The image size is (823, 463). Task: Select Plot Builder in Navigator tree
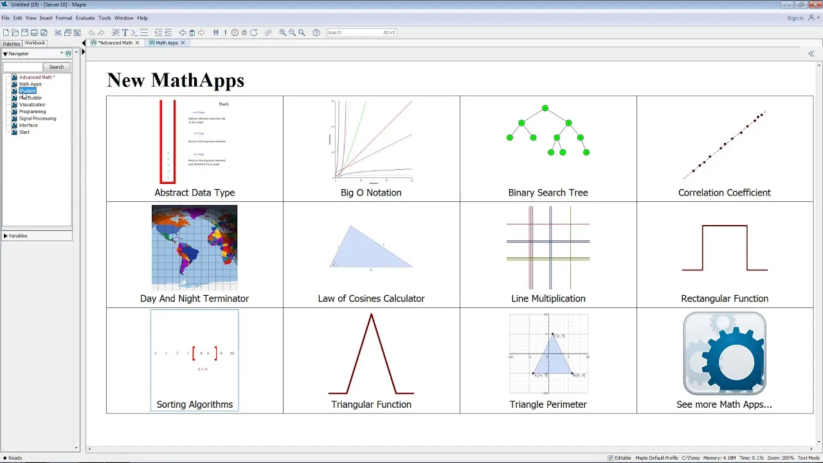click(x=30, y=98)
